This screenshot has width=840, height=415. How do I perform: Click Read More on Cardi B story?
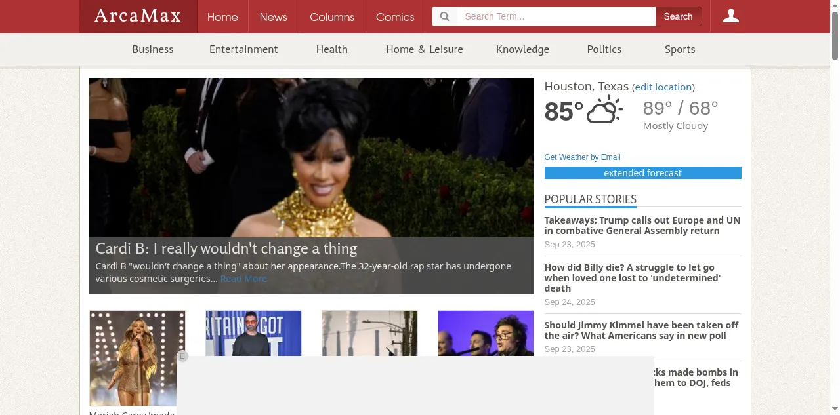[x=243, y=279]
